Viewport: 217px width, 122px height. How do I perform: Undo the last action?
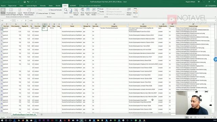pos(28,2)
